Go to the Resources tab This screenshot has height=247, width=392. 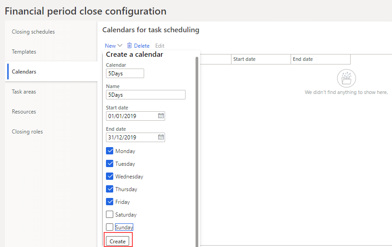[24, 112]
